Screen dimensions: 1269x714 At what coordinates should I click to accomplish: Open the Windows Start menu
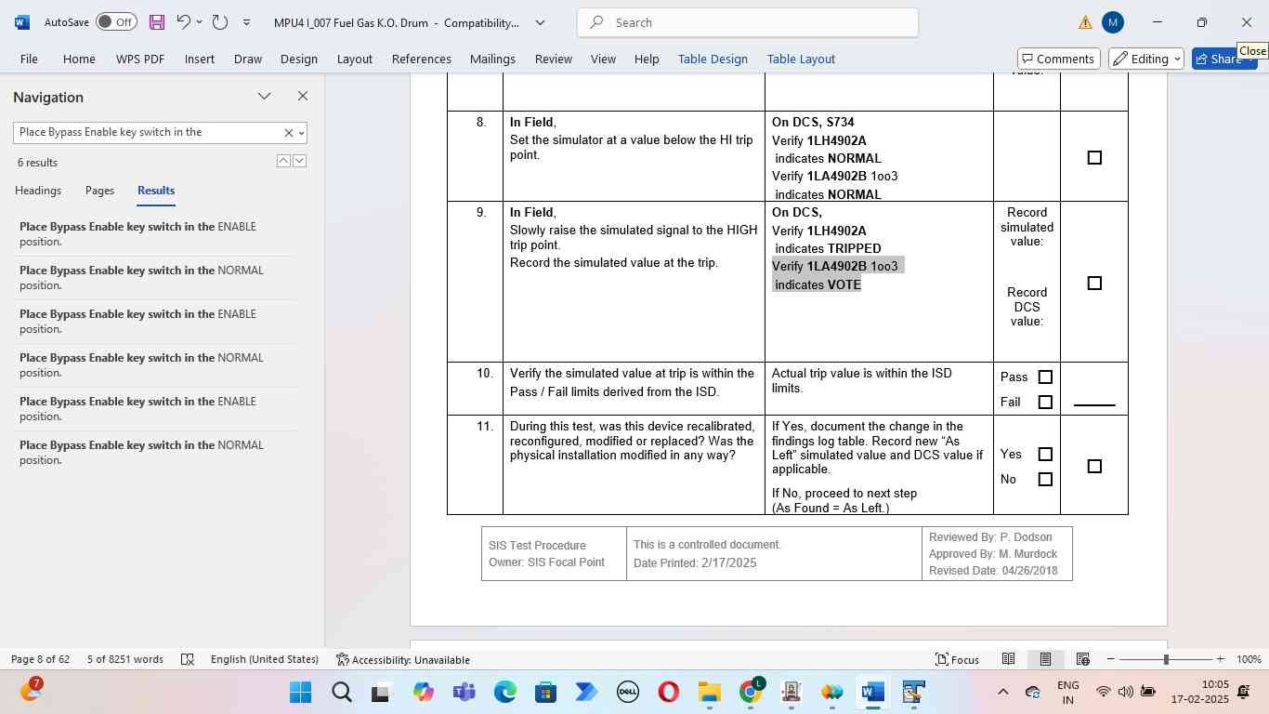coord(301,692)
